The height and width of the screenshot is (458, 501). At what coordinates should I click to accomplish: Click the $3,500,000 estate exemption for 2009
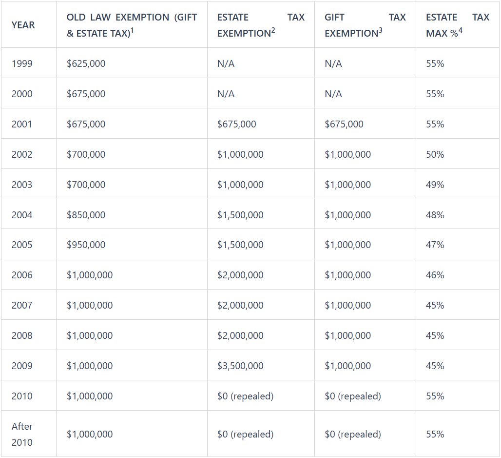point(240,366)
